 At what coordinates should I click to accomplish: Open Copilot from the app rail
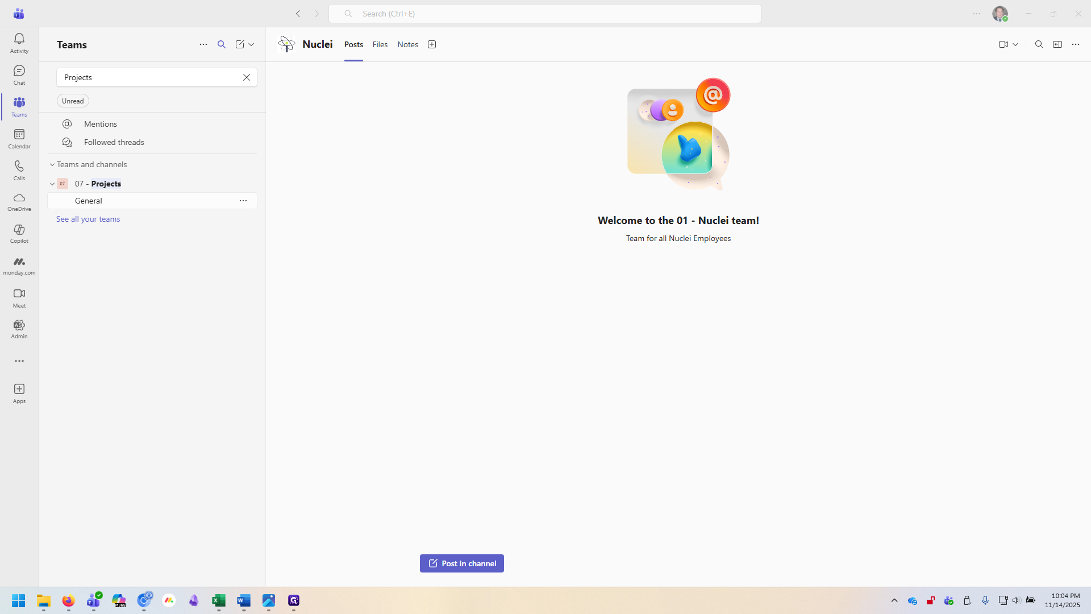(19, 233)
